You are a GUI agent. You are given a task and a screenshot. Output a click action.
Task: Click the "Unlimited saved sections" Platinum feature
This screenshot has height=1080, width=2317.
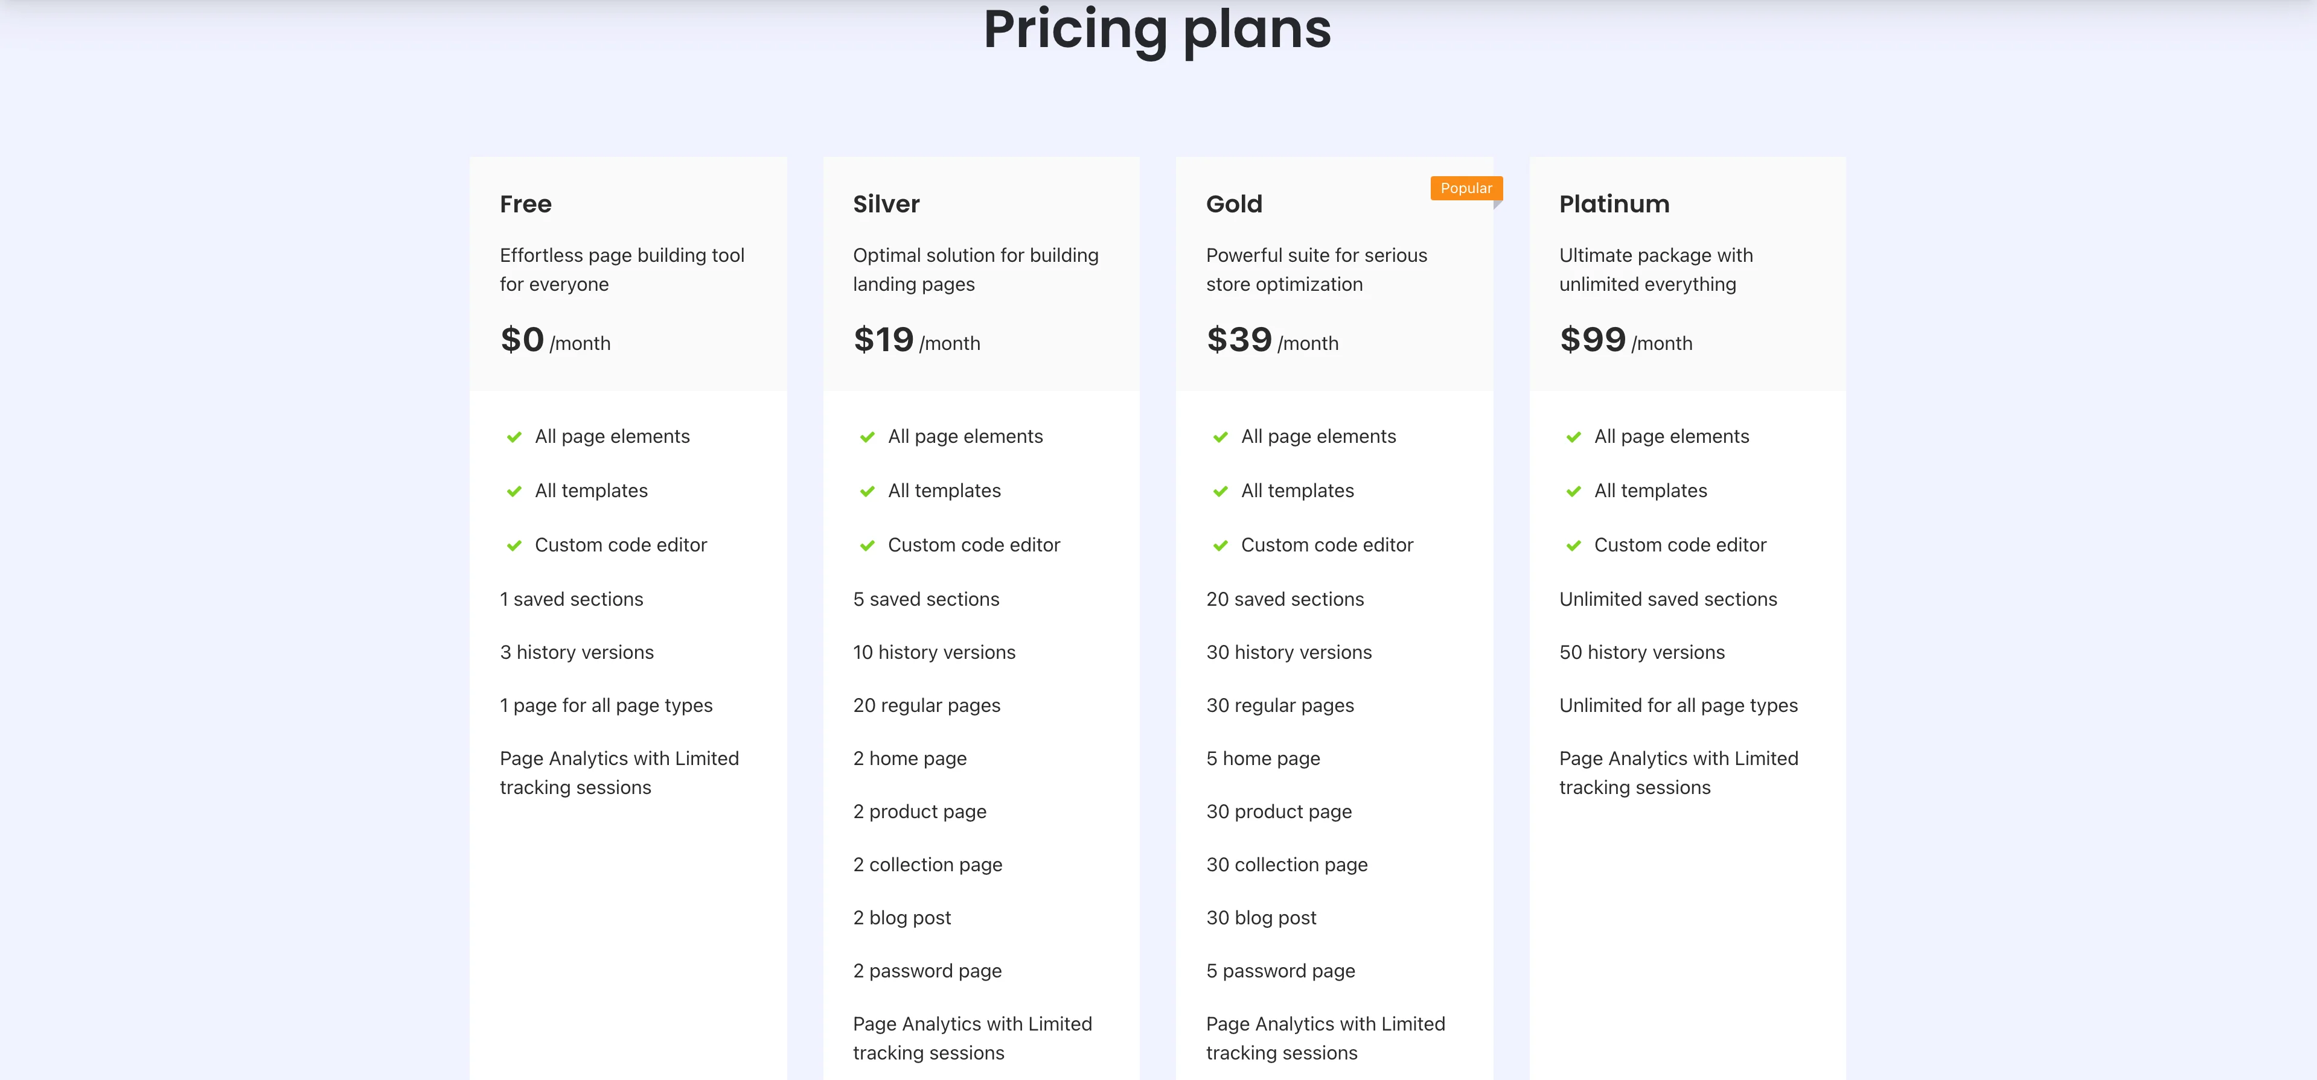pyautogui.click(x=1667, y=599)
